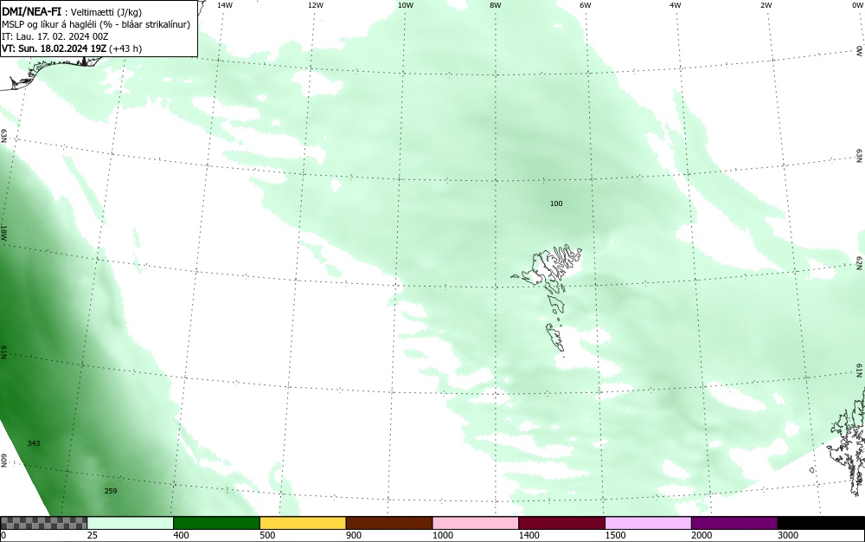Image resolution: width=865 pixels, height=542 pixels.
Task: Click the '343' value label on map
Action: click(x=34, y=443)
